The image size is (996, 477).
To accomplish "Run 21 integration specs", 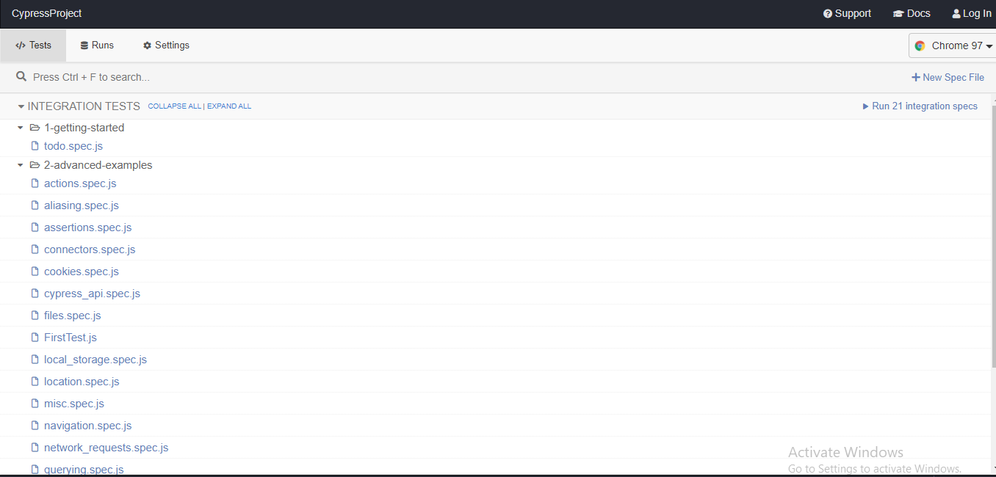I will tap(920, 106).
